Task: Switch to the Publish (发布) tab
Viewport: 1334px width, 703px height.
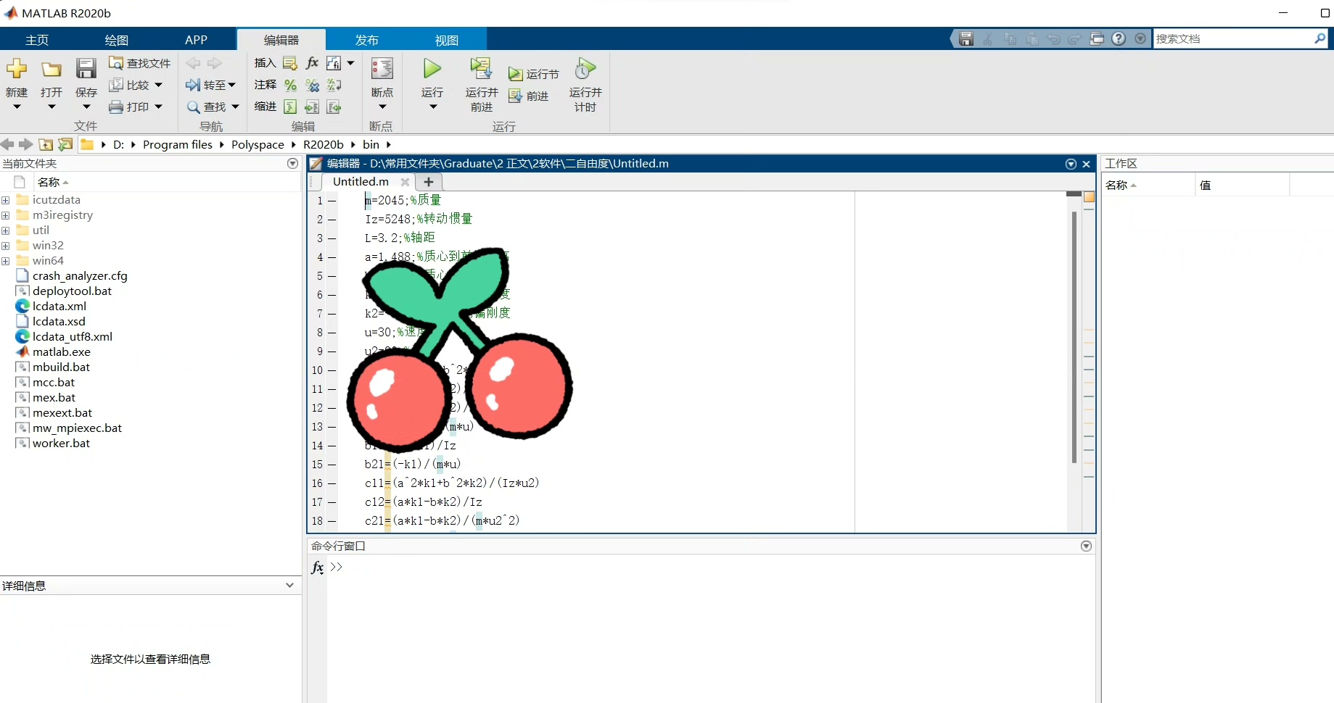Action: [367, 40]
